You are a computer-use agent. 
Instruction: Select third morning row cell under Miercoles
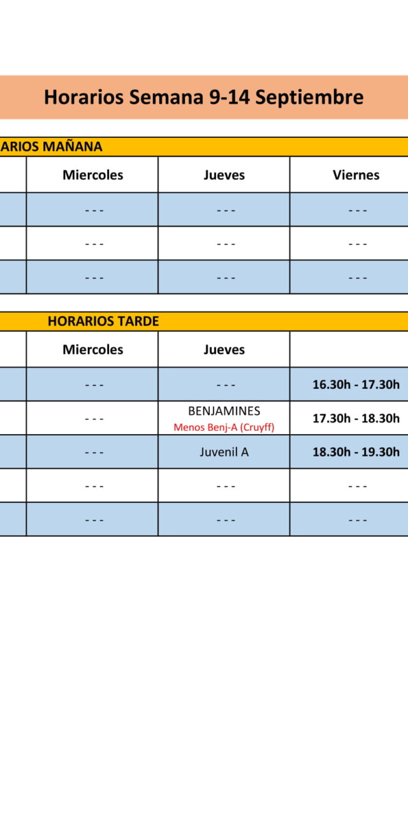(92, 277)
